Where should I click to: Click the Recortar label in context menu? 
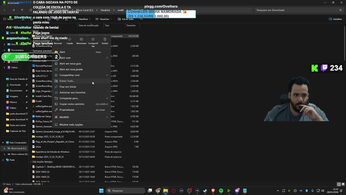coord(58,43)
